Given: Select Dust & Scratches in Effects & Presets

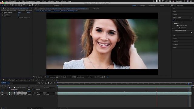Looking at the screenshot, I should point(182,31).
